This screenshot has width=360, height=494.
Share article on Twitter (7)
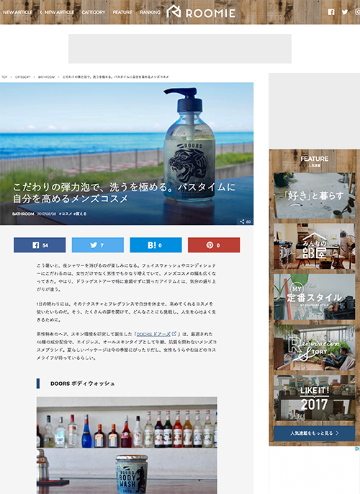coord(98,244)
